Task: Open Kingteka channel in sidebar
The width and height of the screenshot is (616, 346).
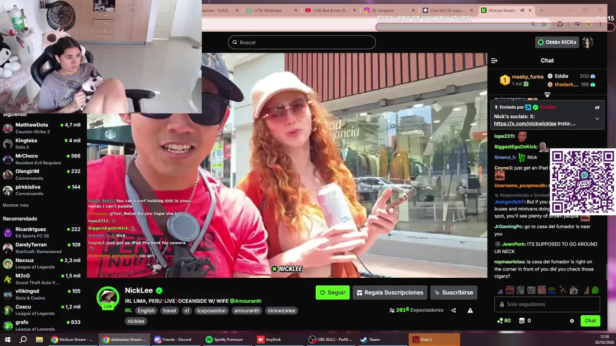Action: tap(42, 143)
